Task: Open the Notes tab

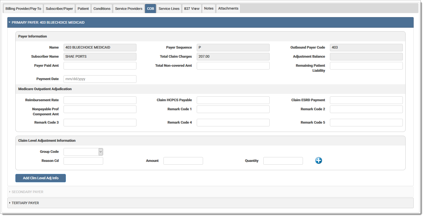Action: [209, 9]
